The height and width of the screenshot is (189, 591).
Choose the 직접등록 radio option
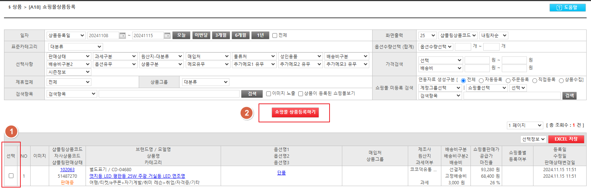(535, 80)
